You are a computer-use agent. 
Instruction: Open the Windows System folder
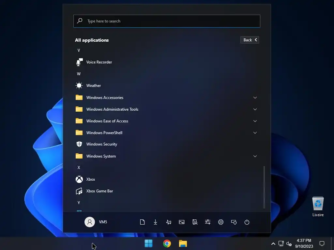point(167,156)
